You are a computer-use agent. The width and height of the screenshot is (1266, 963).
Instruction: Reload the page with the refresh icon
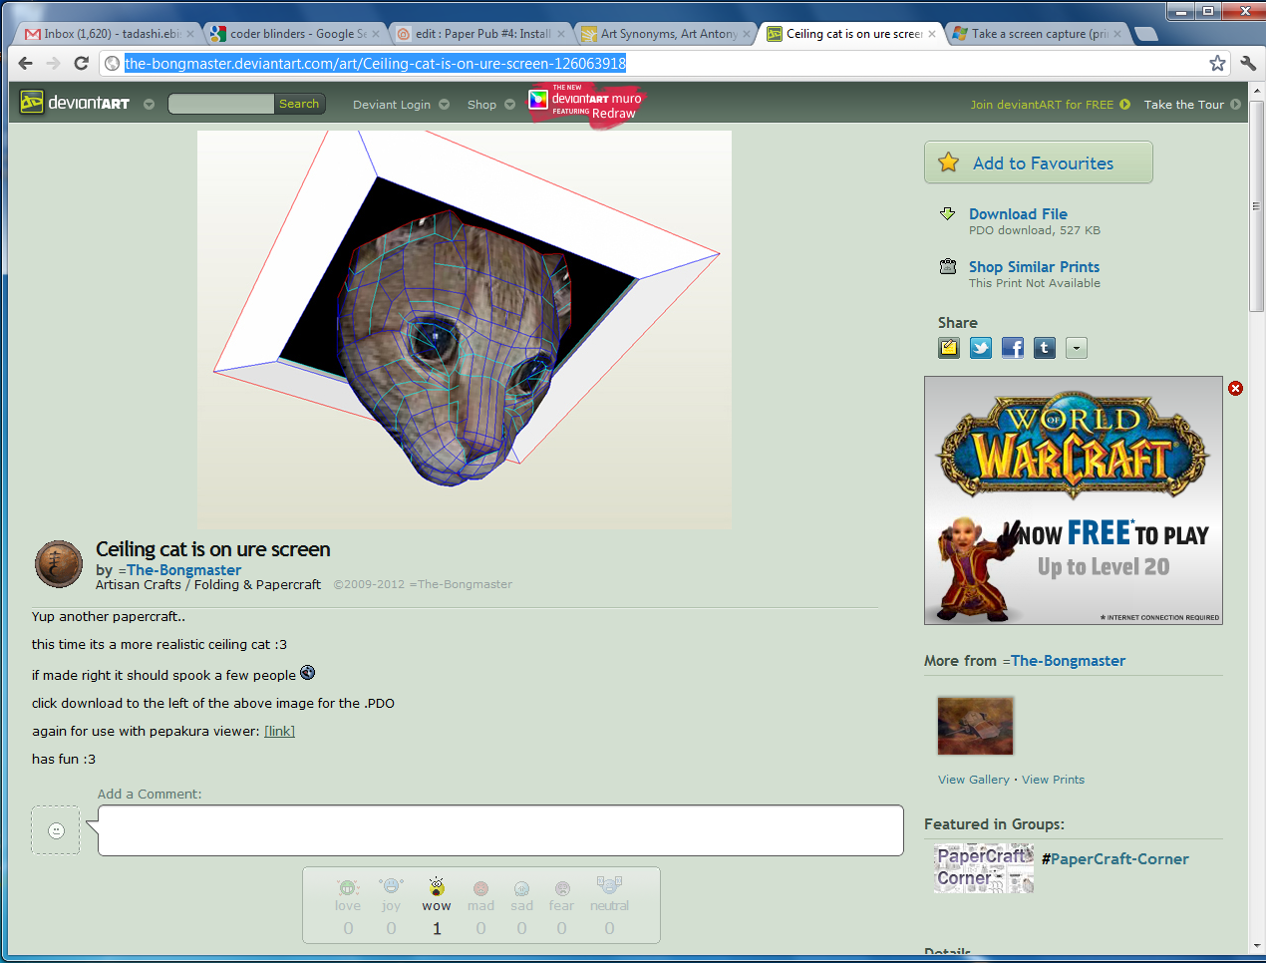pyautogui.click(x=82, y=63)
